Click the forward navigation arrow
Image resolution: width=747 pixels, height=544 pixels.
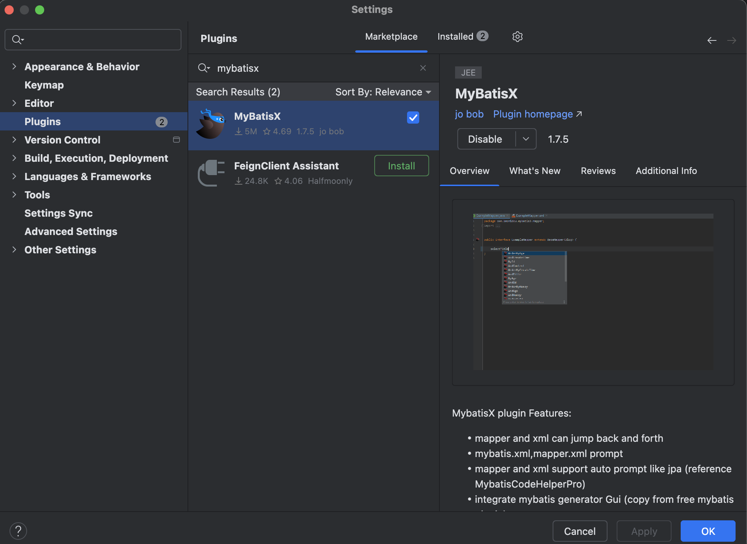pos(731,40)
